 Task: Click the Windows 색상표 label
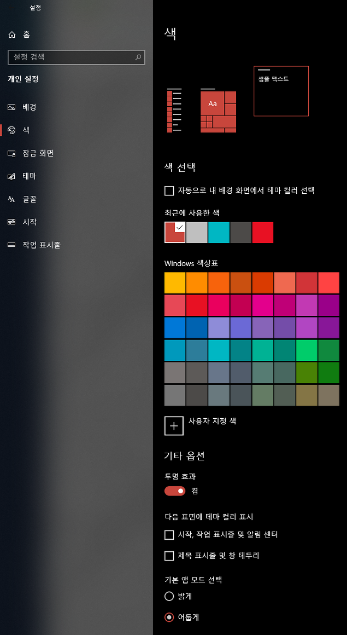pyautogui.click(x=191, y=263)
